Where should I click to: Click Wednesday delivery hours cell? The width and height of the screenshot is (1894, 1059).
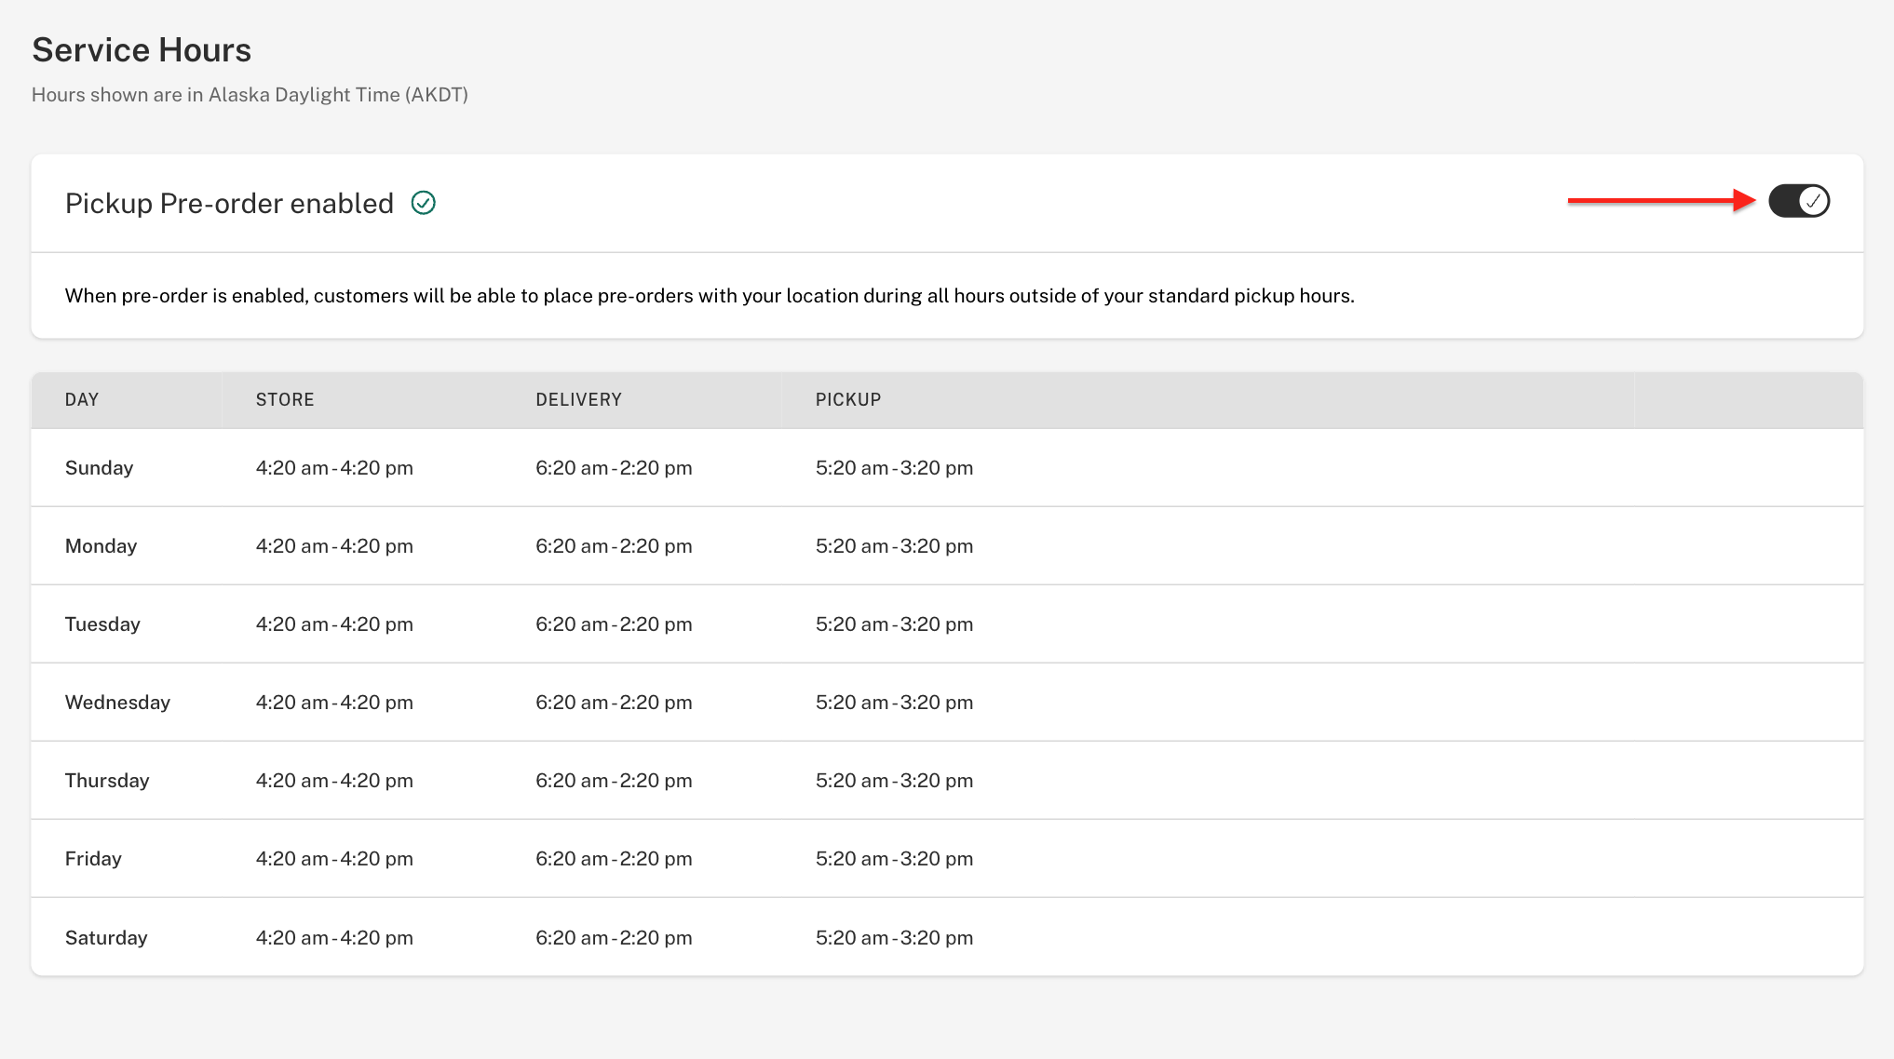click(614, 703)
